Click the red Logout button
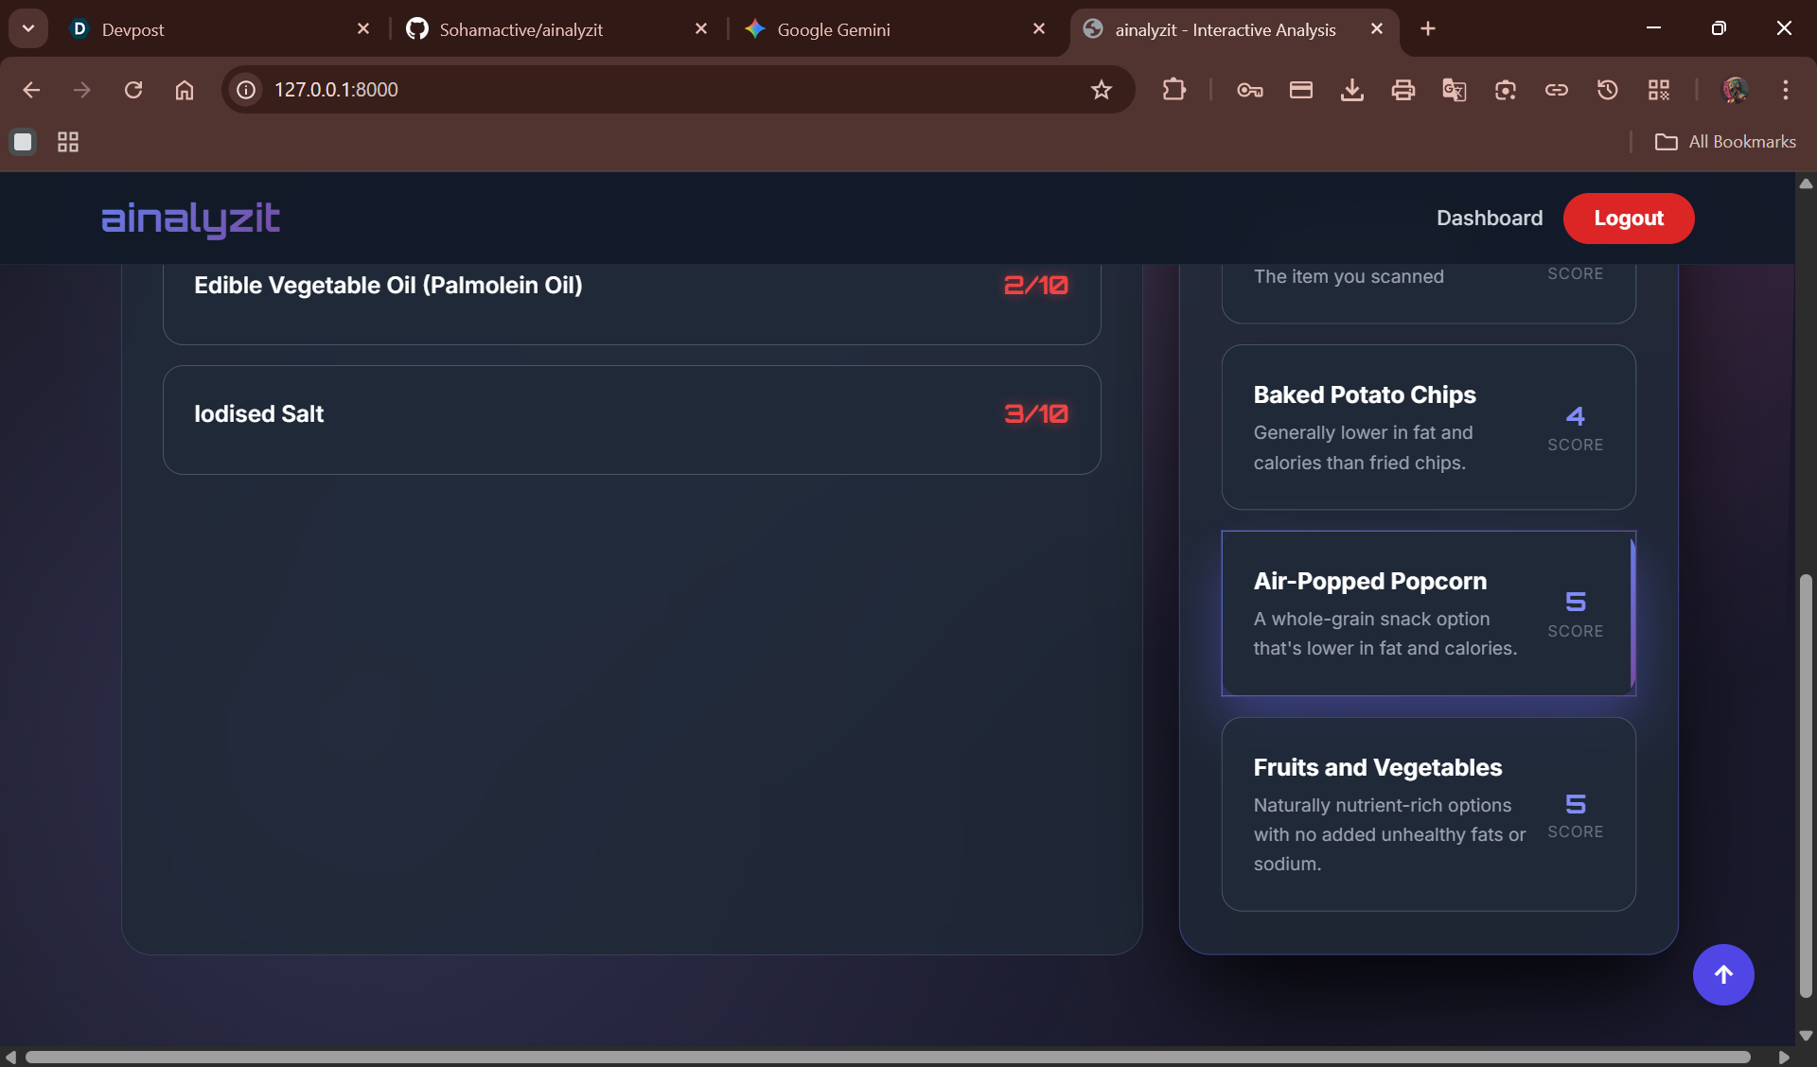 point(1628,219)
